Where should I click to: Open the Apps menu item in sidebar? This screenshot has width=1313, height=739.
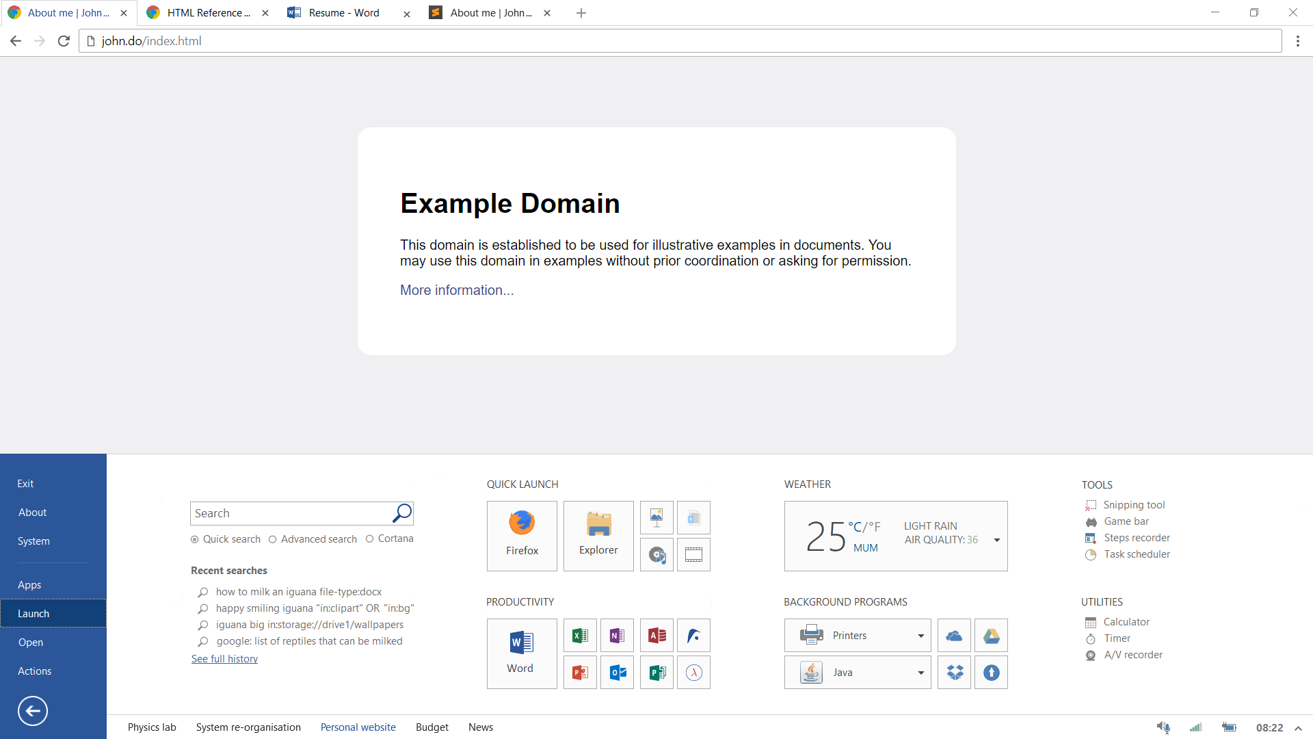click(29, 584)
